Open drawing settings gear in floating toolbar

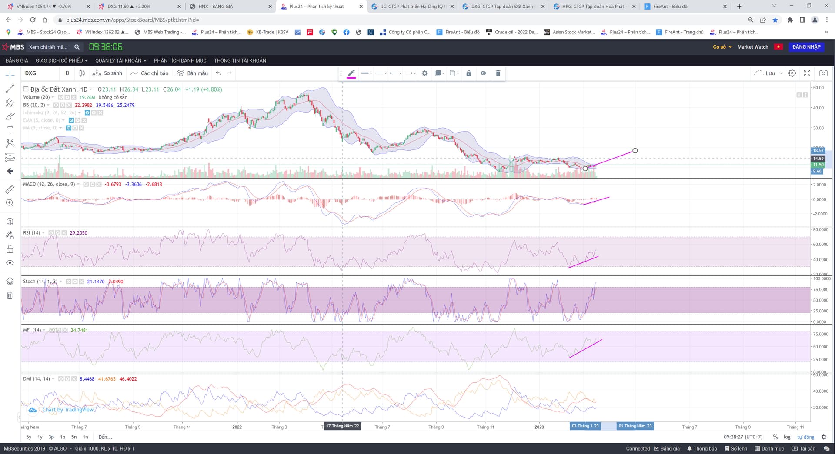click(x=424, y=73)
